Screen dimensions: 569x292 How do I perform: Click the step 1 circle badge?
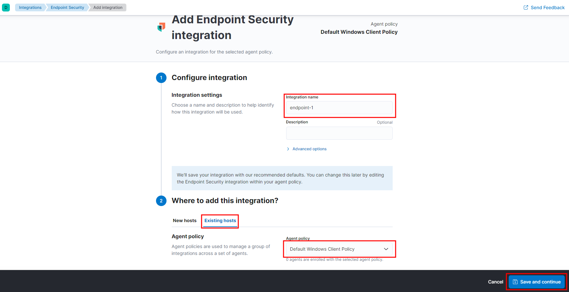point(161,78)
